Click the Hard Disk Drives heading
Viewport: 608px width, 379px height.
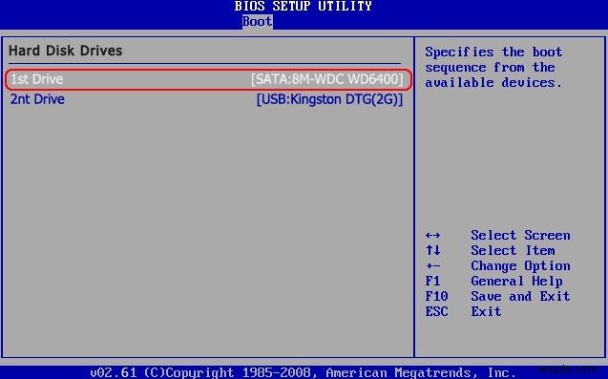click(x=66, y=51)
